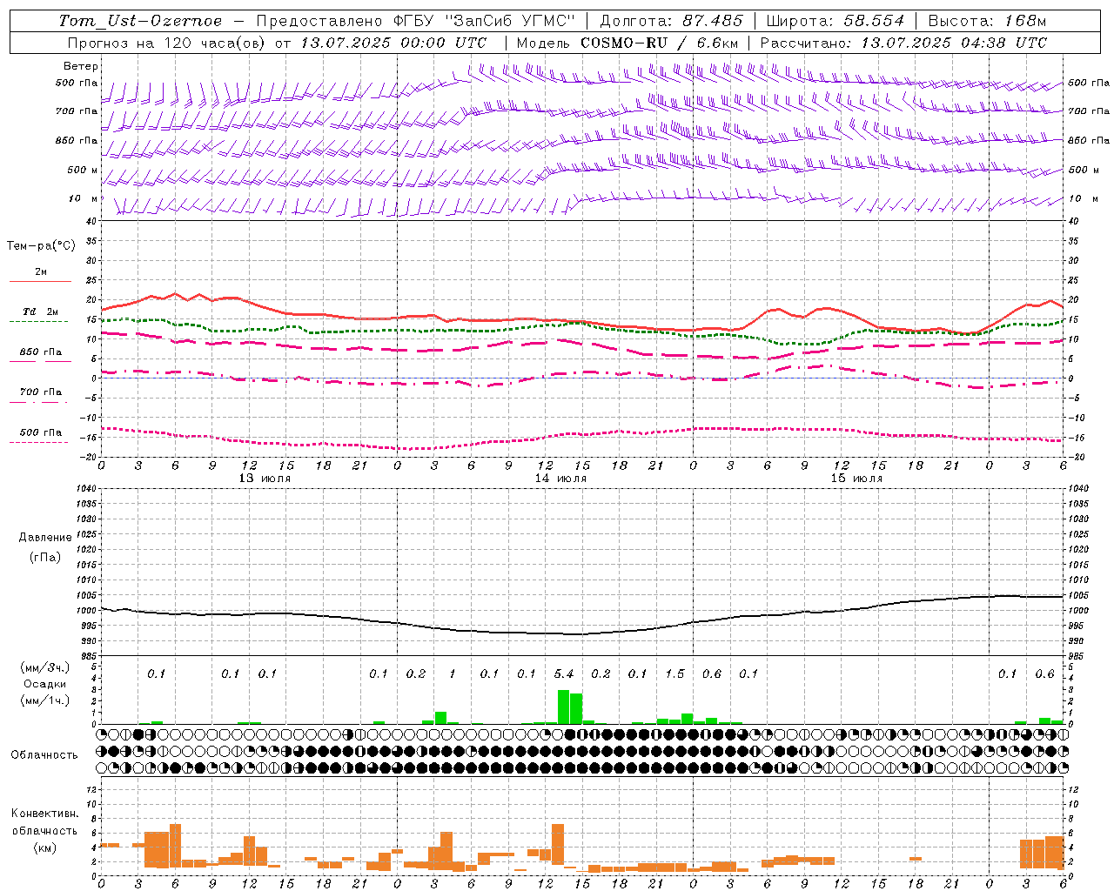Click the longitude value Долгота: 87.485
The height and width of the screenshot is (891, 1114).
pyautogui.click(x=671, y=21)
